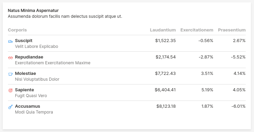Select the Molestiae row title
The height and width of the screenshot is (132, 254).
coord(25,74)
